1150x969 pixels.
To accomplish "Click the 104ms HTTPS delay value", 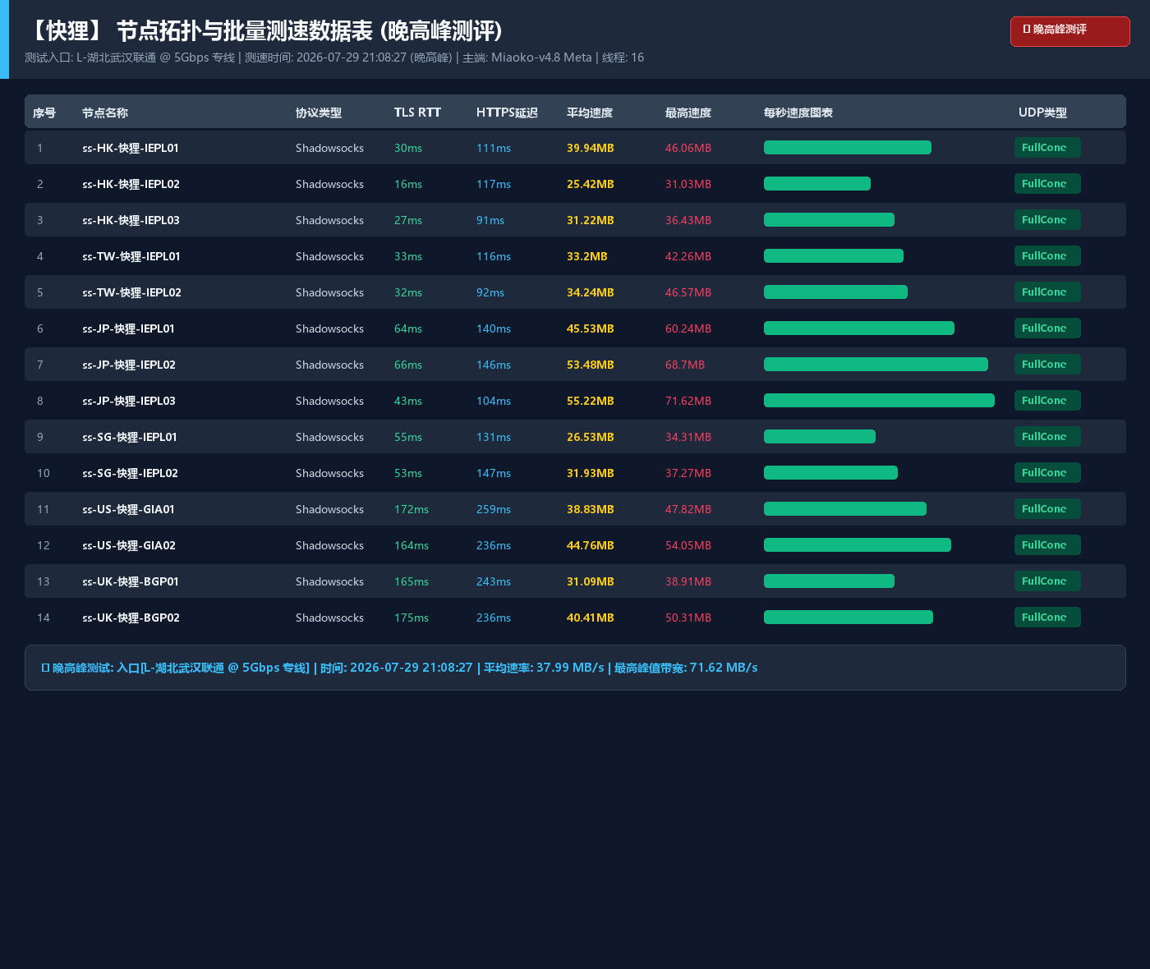I will 494,401.
